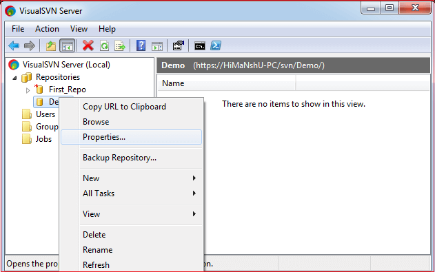435x272 pixels.
Task: Select the Repositories label in tree
Action: pyautogui.click(x=58, y=77)
